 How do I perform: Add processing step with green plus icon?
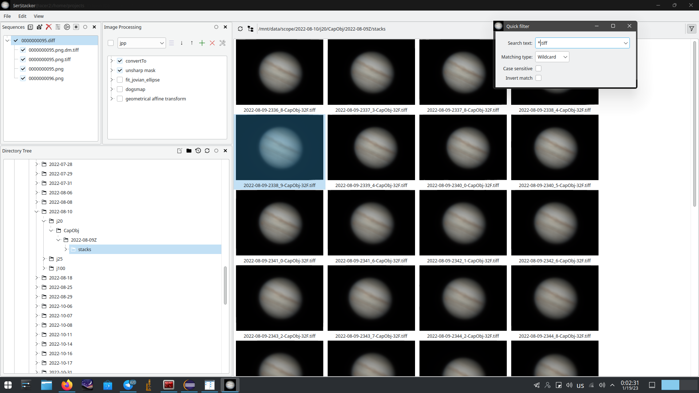[202, 43]
